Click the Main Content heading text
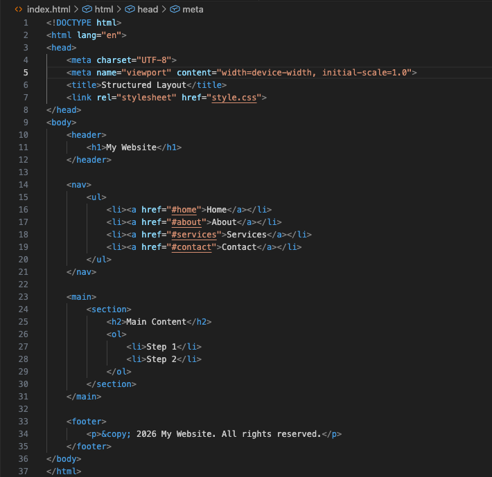Image resolution: width=492 pixels, height=477 pixels. [x=157, y=322]
